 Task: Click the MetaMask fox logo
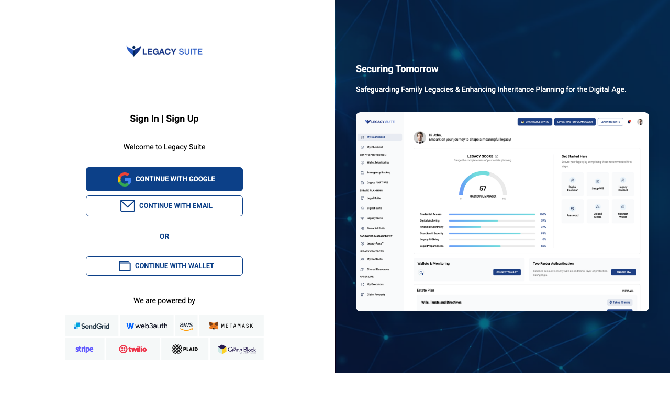(214, 326)
